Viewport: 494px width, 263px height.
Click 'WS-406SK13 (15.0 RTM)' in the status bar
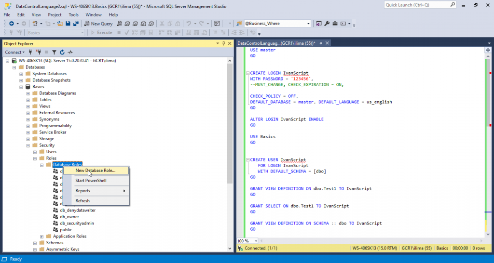click(375, 248)
